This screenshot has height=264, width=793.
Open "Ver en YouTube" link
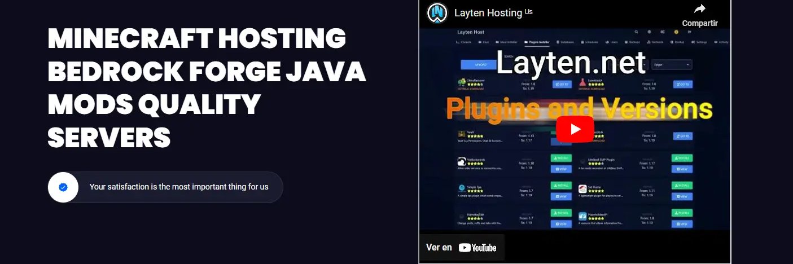pyautogui.click(x=461, y=248)
